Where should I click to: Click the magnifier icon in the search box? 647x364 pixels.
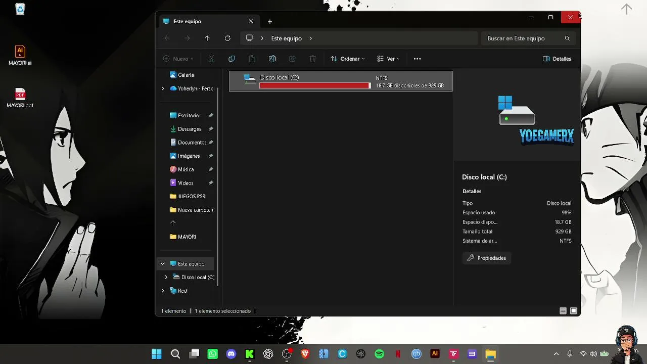coord(567,38)
